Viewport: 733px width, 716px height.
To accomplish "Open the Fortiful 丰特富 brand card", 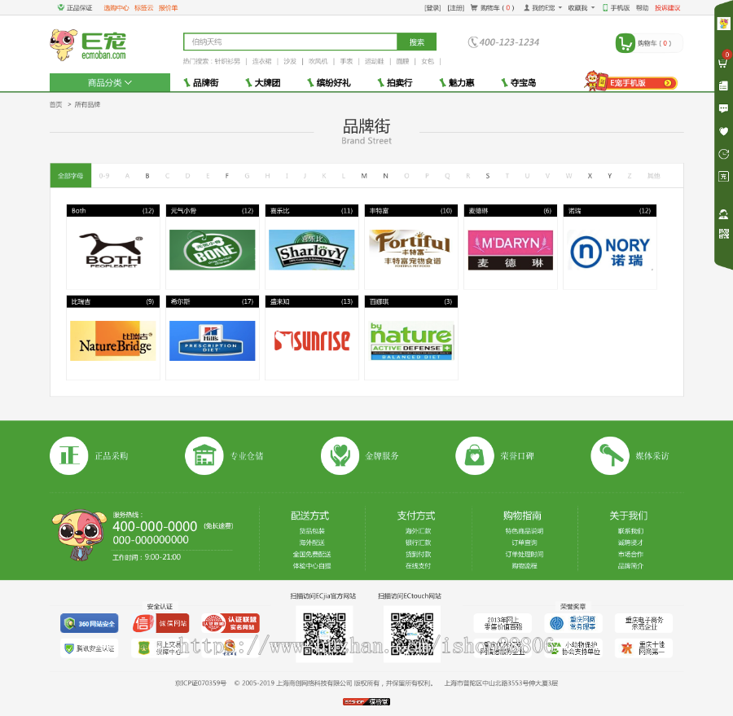I will [411, 247].
